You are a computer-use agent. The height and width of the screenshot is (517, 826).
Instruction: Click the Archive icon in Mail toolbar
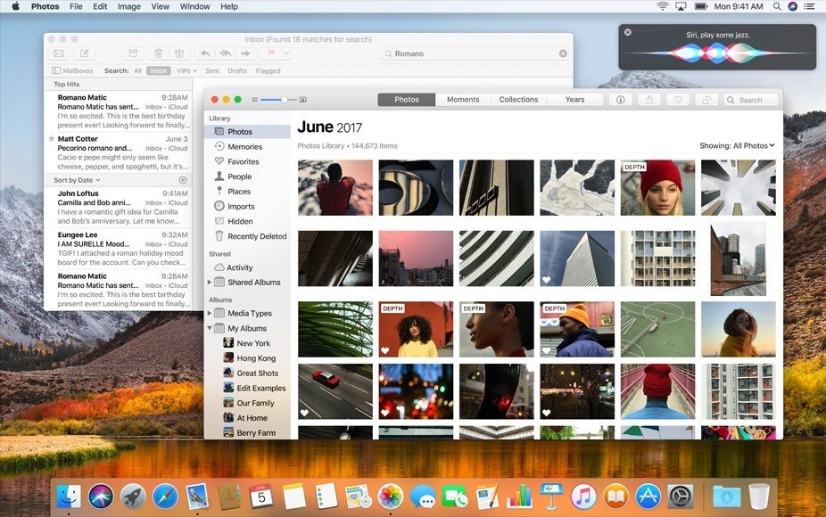133,53
